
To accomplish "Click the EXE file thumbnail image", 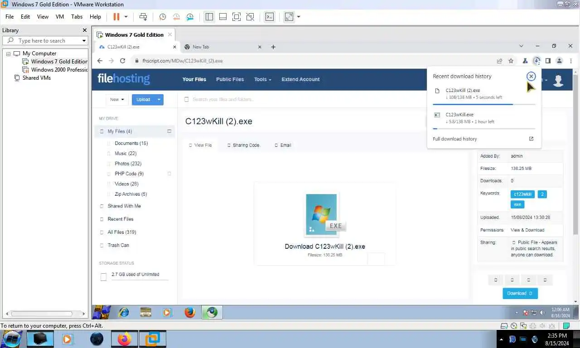I will (x=324, y=214).
